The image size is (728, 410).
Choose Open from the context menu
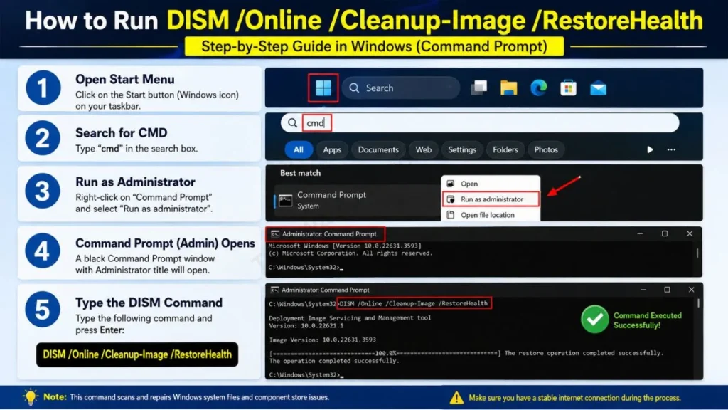(491, 184)
